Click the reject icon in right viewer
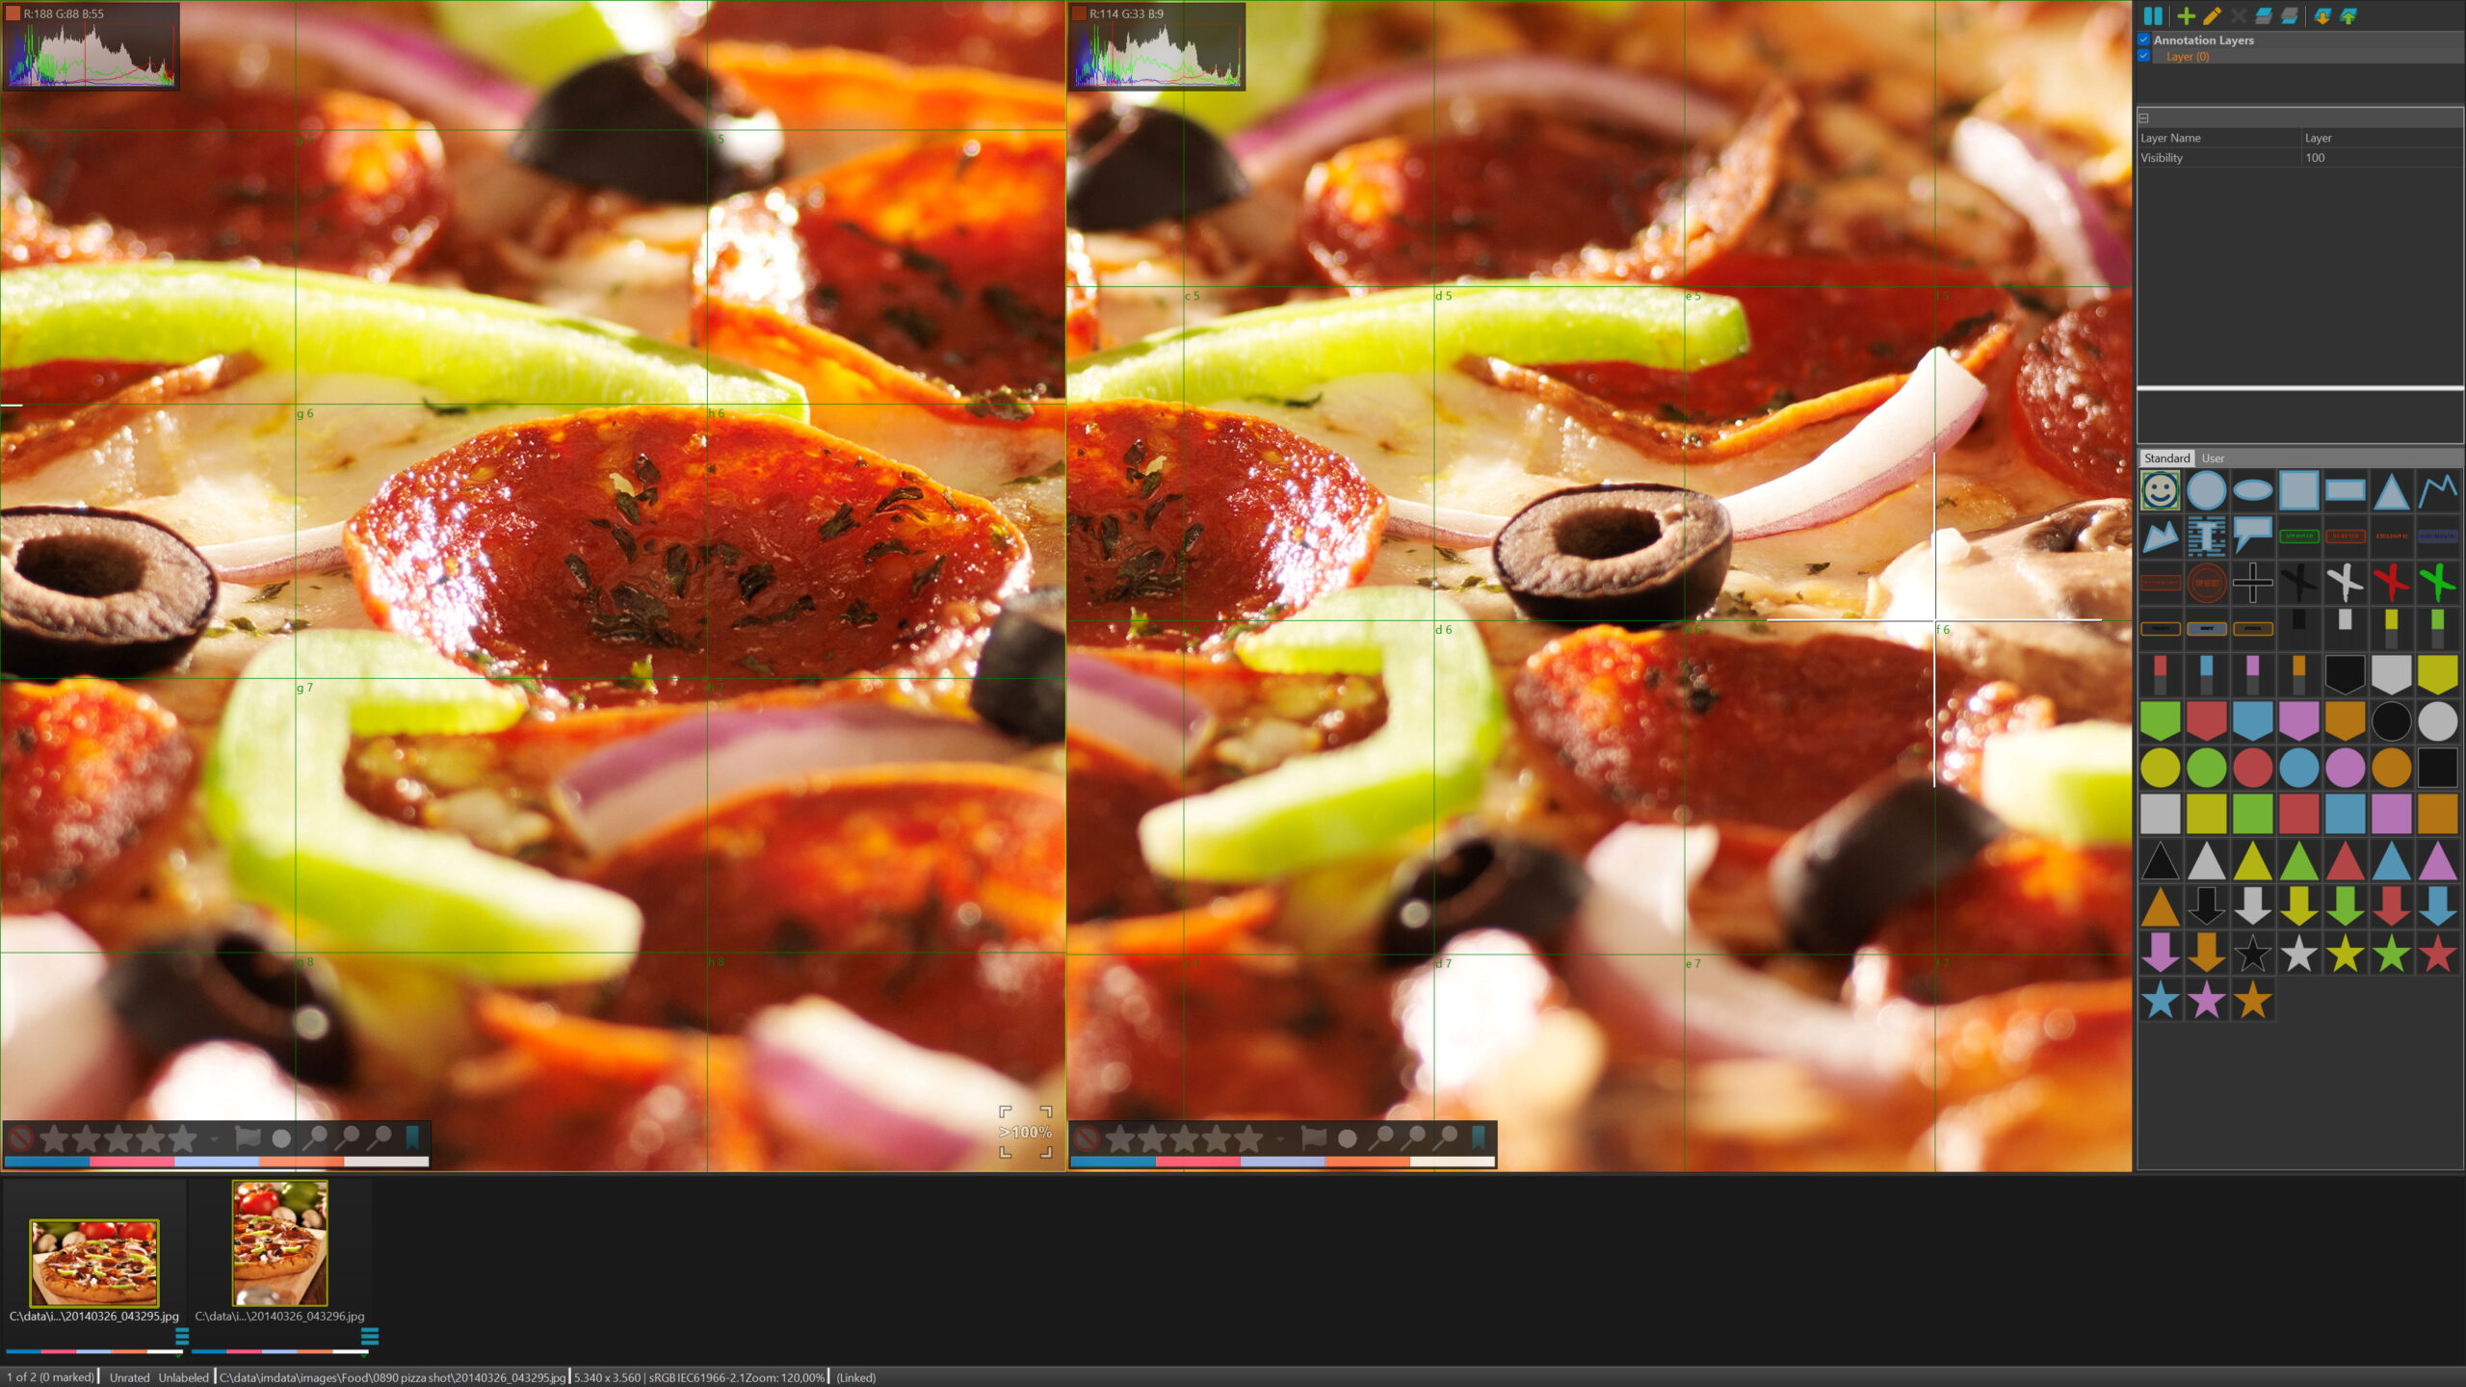The width and height of the screenshot is (2466, 1387). coord(1088,1138)
